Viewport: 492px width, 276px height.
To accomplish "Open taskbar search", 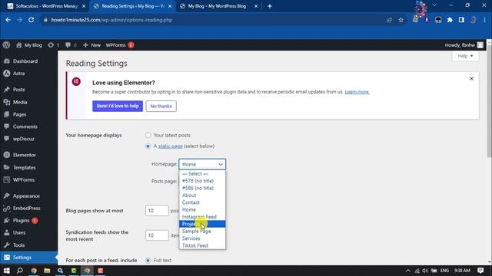I will [20, 271].
